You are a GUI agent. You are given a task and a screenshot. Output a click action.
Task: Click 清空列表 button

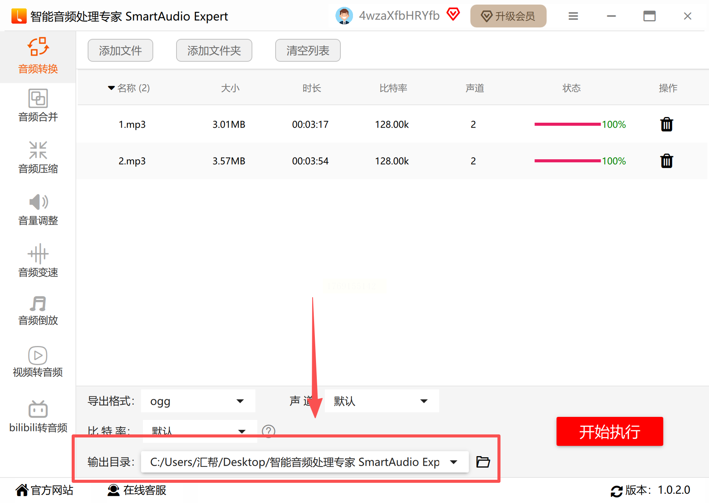[308, 50]
